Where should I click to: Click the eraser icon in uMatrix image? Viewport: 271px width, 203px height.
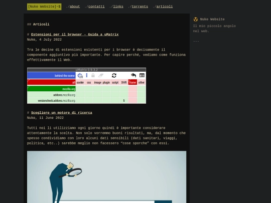click(101, 75)
